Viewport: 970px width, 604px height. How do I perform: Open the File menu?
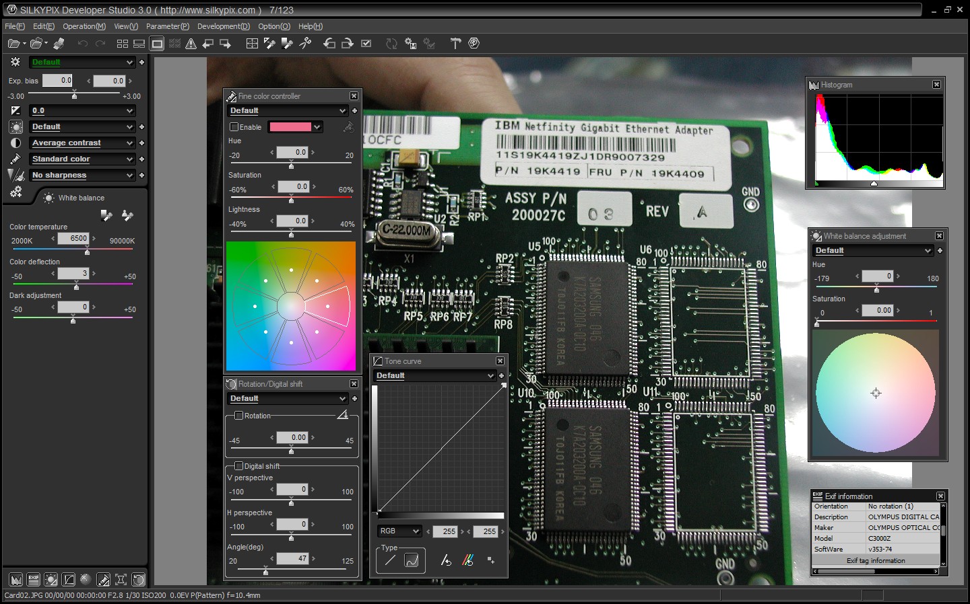tap(15, 26)
